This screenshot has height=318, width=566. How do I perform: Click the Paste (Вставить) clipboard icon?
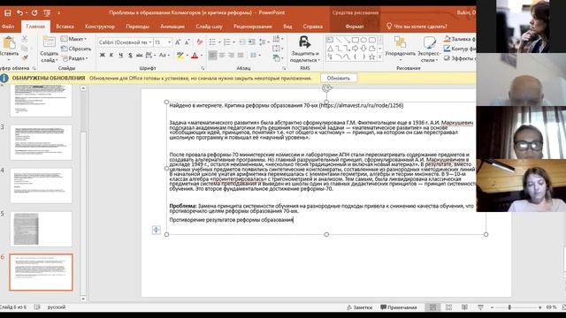(9, 43)
